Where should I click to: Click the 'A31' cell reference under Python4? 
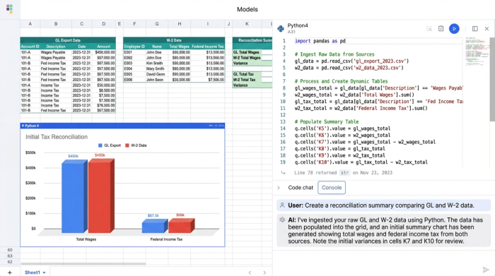(291, 32)
